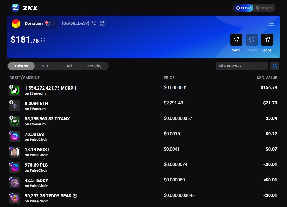Click the $156.79 MORPH USD value
The height and width of the screenshot is (207, 287).
[269, 87]
